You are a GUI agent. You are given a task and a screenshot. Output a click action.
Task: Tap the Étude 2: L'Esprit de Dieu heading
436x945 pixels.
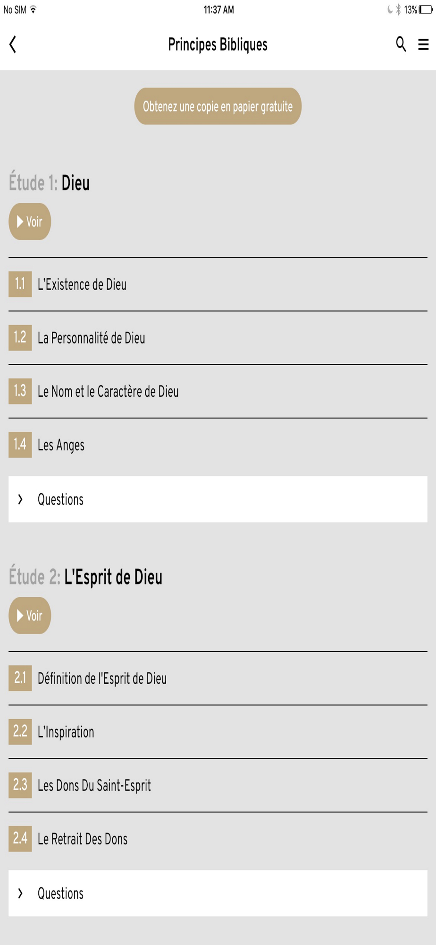click(85, 577)
